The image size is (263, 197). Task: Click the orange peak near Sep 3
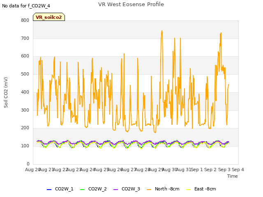[x=221, y=34]
